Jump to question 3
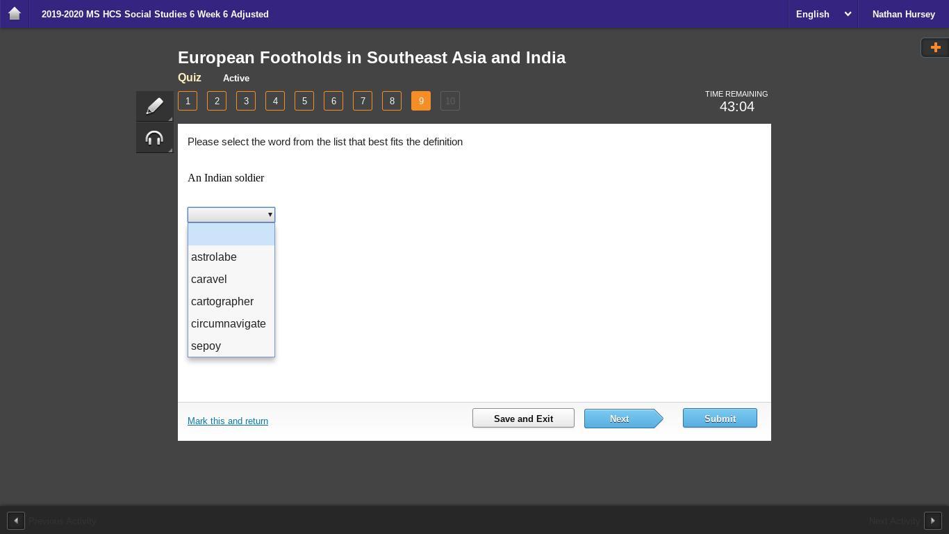 [246, 101]
